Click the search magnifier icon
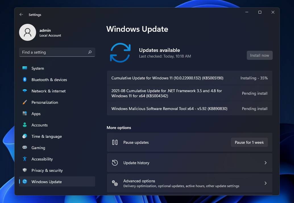Image resolution: width=294 pixels, height=203 pixels. pos(90,52)
